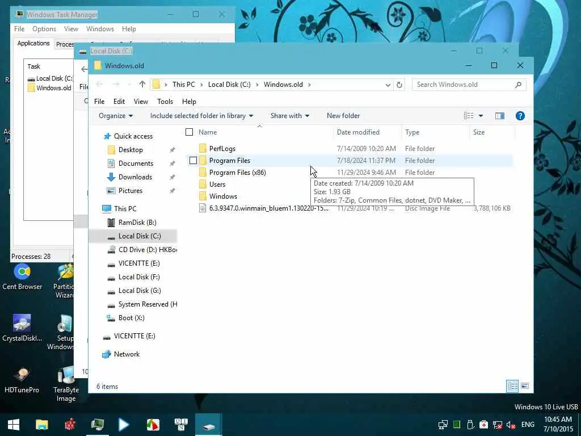
Task: Open the Organize dropdown
Action: click(116, 116)
